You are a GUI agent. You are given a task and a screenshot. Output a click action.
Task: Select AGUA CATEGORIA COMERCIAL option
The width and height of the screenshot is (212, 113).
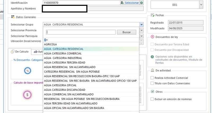click(x=91, y=53)
